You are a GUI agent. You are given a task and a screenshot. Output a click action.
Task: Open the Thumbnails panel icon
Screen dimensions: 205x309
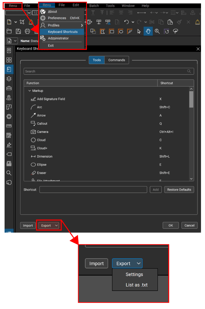pos(9,60)
